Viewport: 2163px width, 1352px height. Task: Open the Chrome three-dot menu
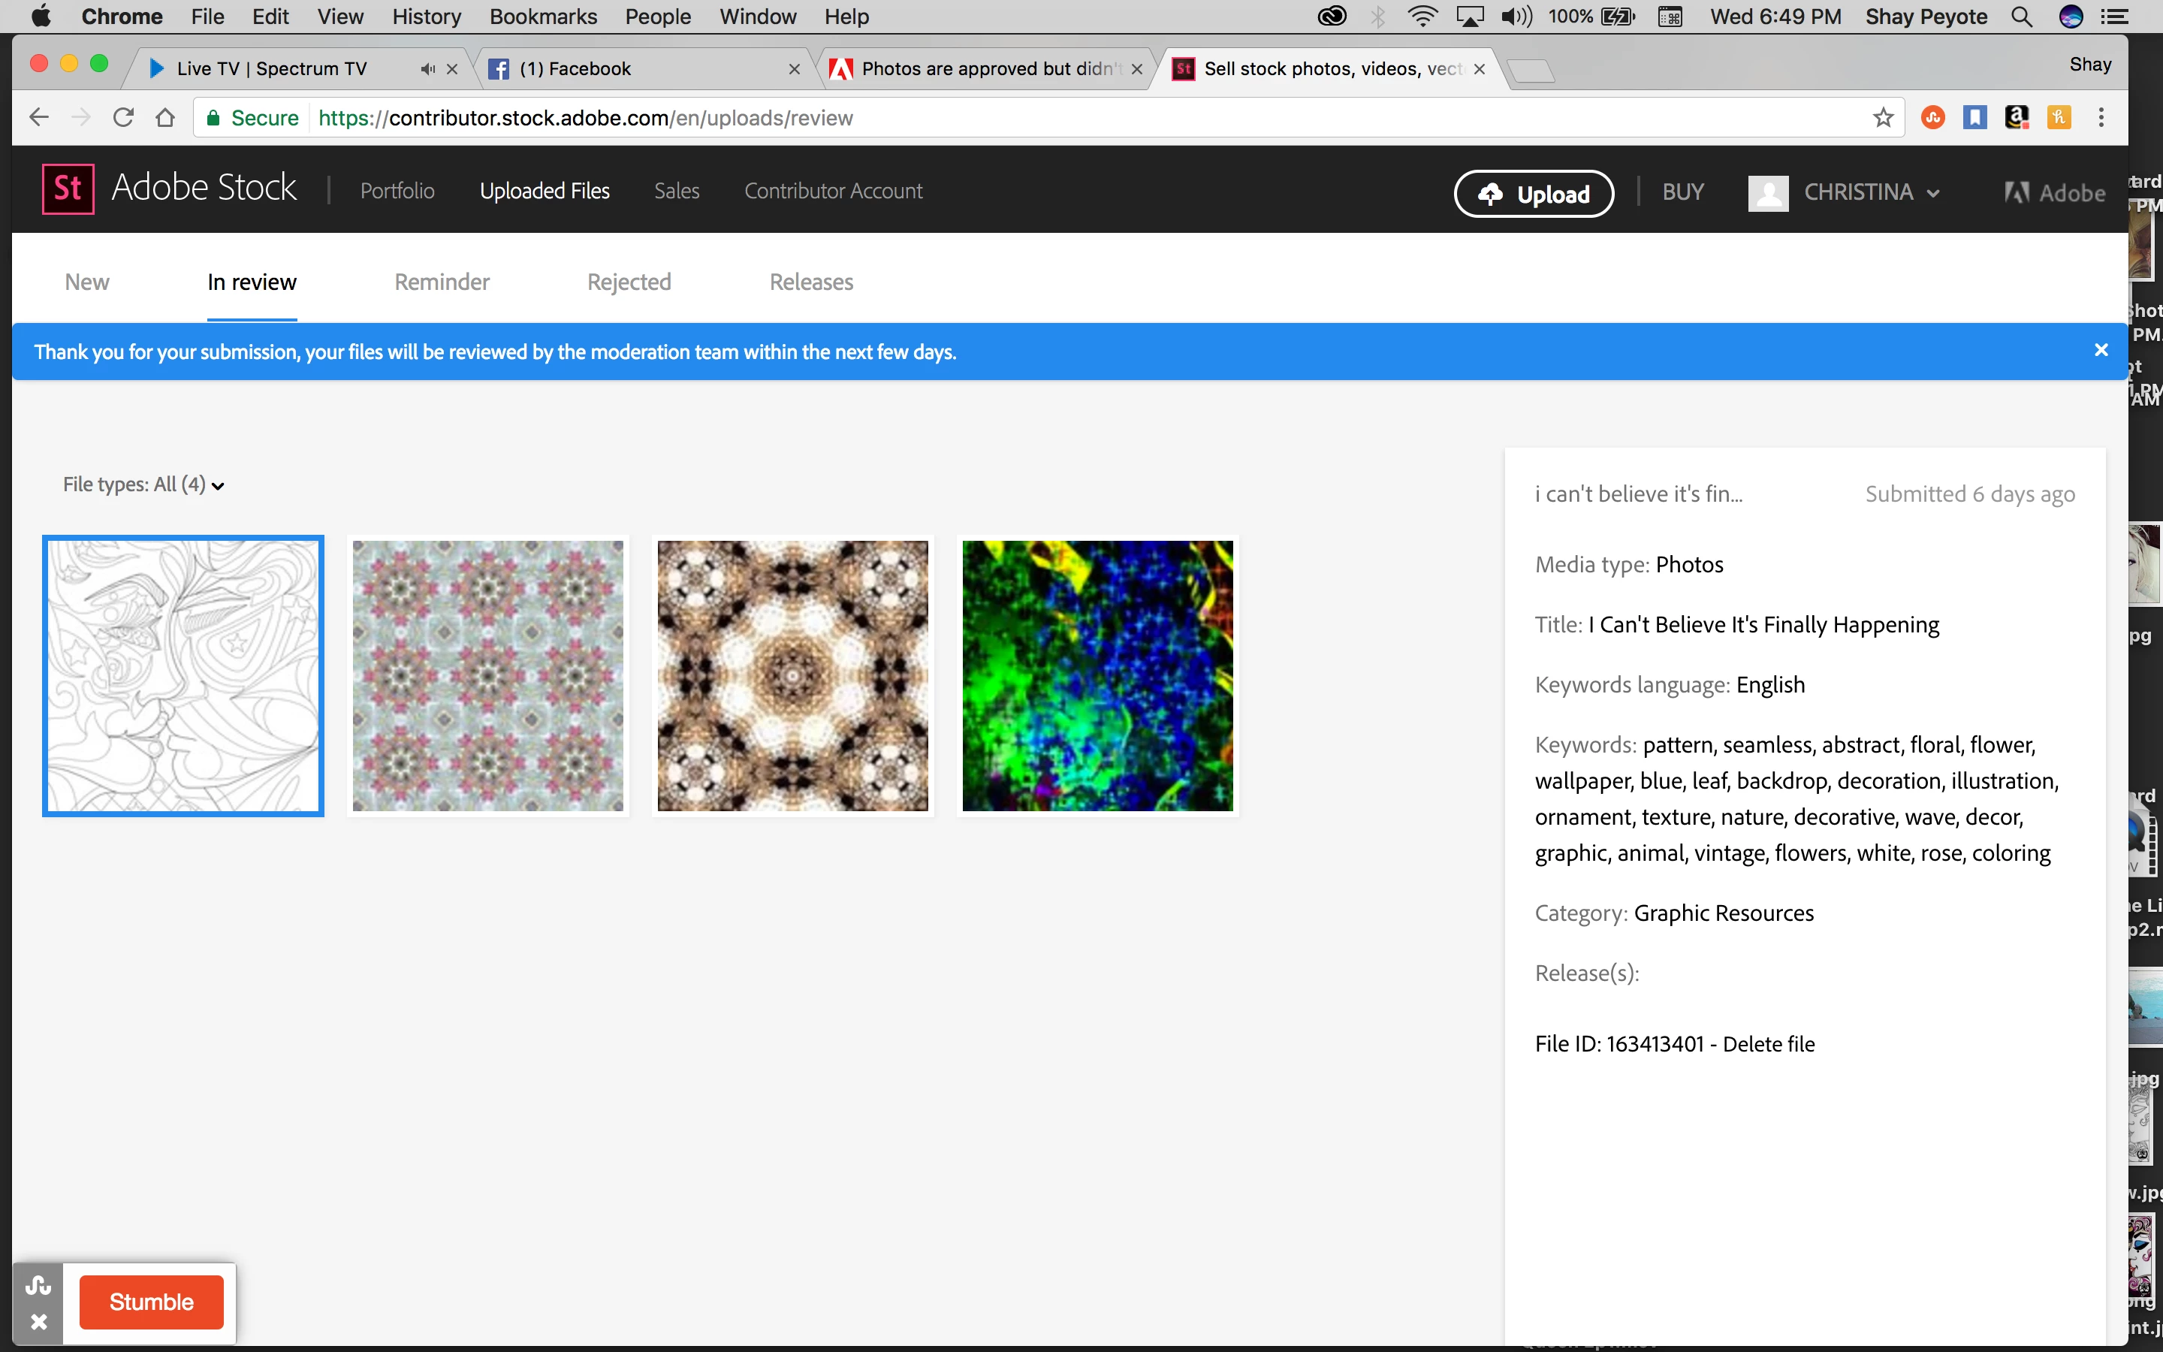[2101, 117]
